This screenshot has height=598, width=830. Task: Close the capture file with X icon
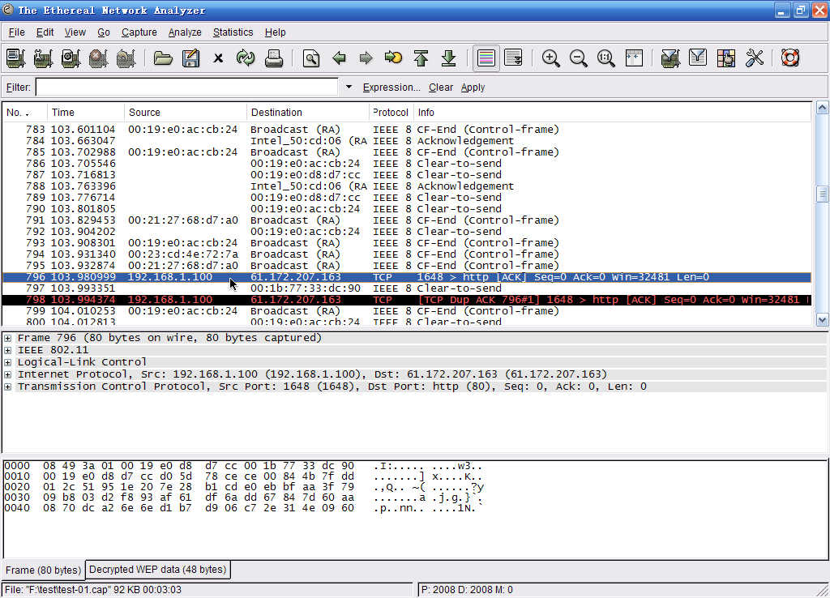click(218, 58)
